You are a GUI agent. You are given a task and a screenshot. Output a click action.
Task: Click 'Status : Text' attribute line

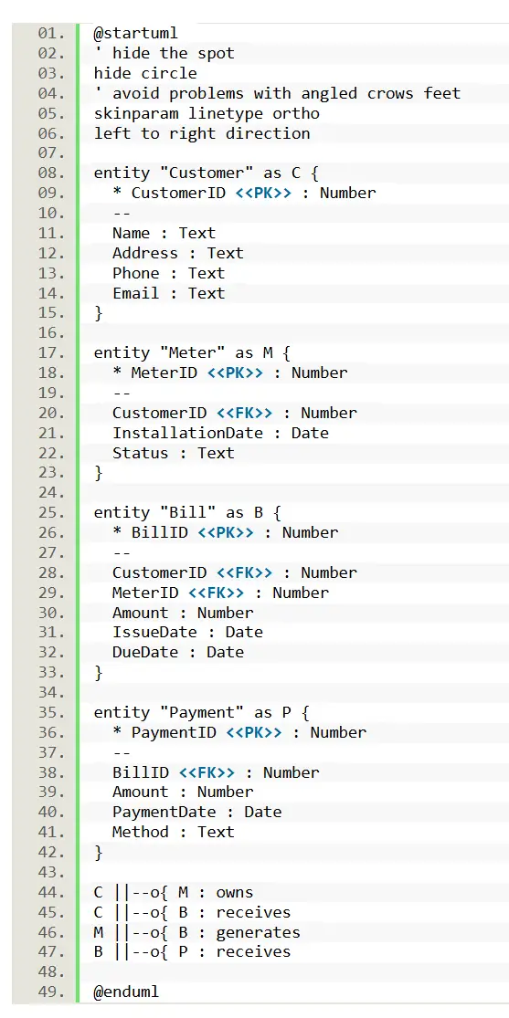[x=174, y=453]
